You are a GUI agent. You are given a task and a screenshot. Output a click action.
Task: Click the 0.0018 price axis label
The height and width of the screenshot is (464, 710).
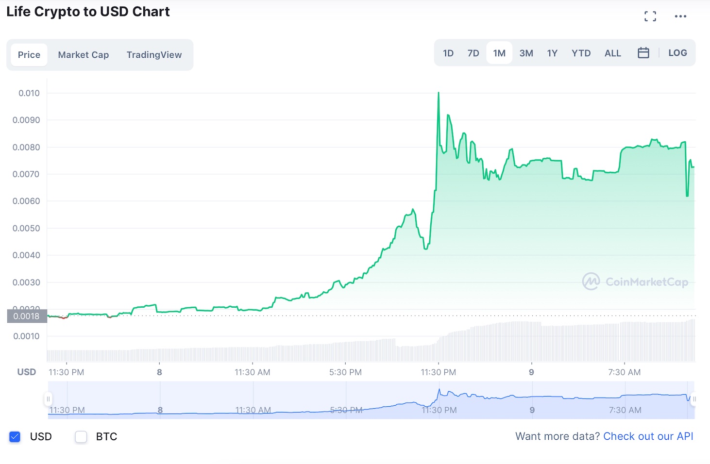point(26,315)
